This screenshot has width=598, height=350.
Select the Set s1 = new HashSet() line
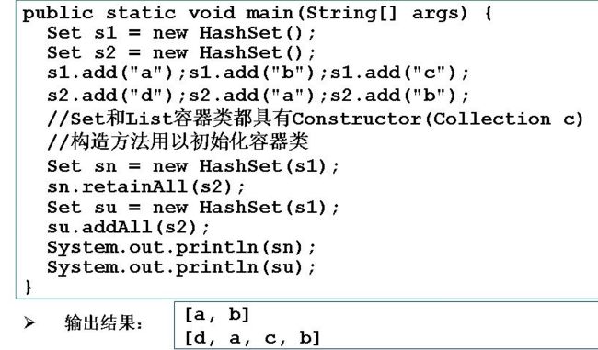[x=181, y=33]
